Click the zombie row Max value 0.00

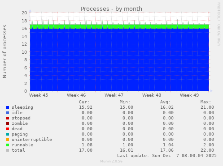coord(209,123)
